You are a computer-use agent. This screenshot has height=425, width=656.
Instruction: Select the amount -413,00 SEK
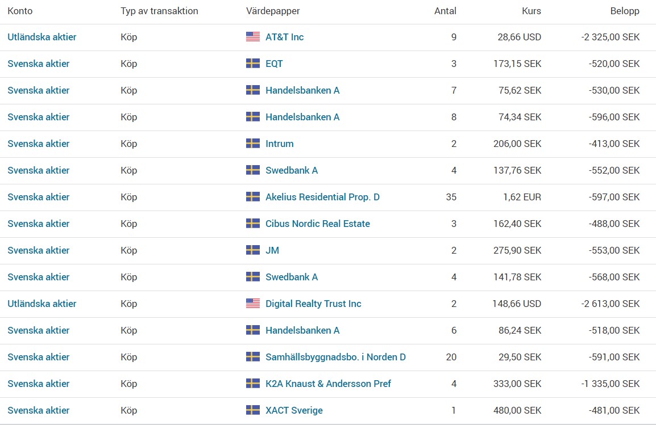tap(614, 144)
